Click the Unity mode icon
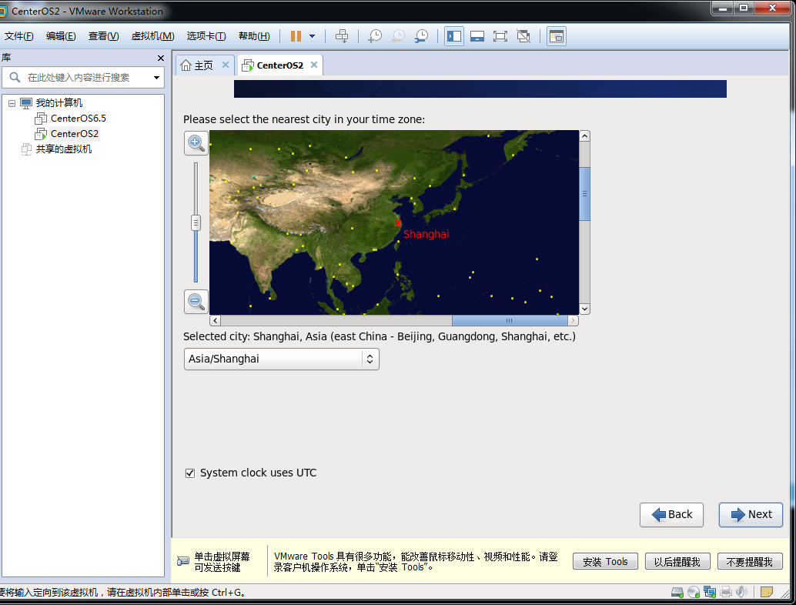Image resolution: width=796 pixels, height=605 pixels. tap(523, 36)
